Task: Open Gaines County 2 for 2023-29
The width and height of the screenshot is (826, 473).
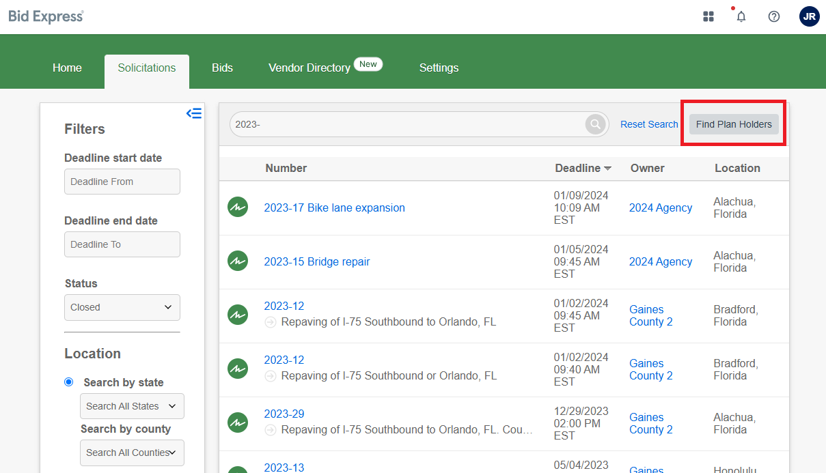Action: [651, 423]
